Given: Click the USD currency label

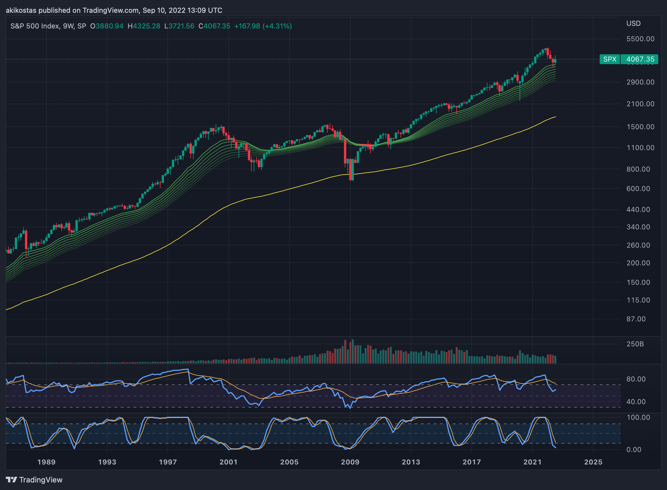Looking at the screenshot, I should coord(634,24).
